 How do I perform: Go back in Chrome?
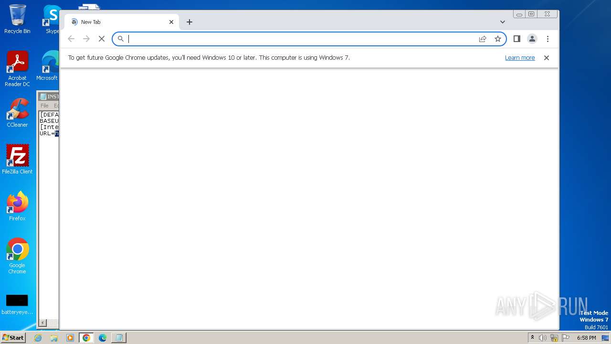[x=71, y=39]
